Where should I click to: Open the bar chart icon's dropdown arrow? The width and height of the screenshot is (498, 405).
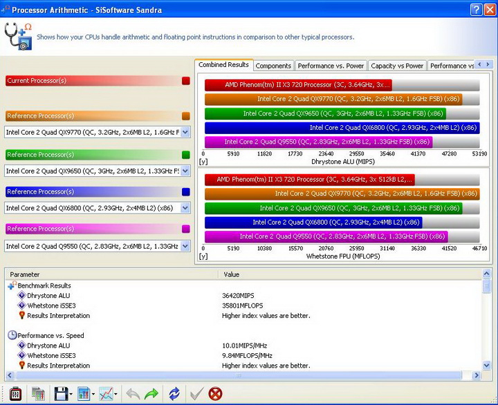93,394
